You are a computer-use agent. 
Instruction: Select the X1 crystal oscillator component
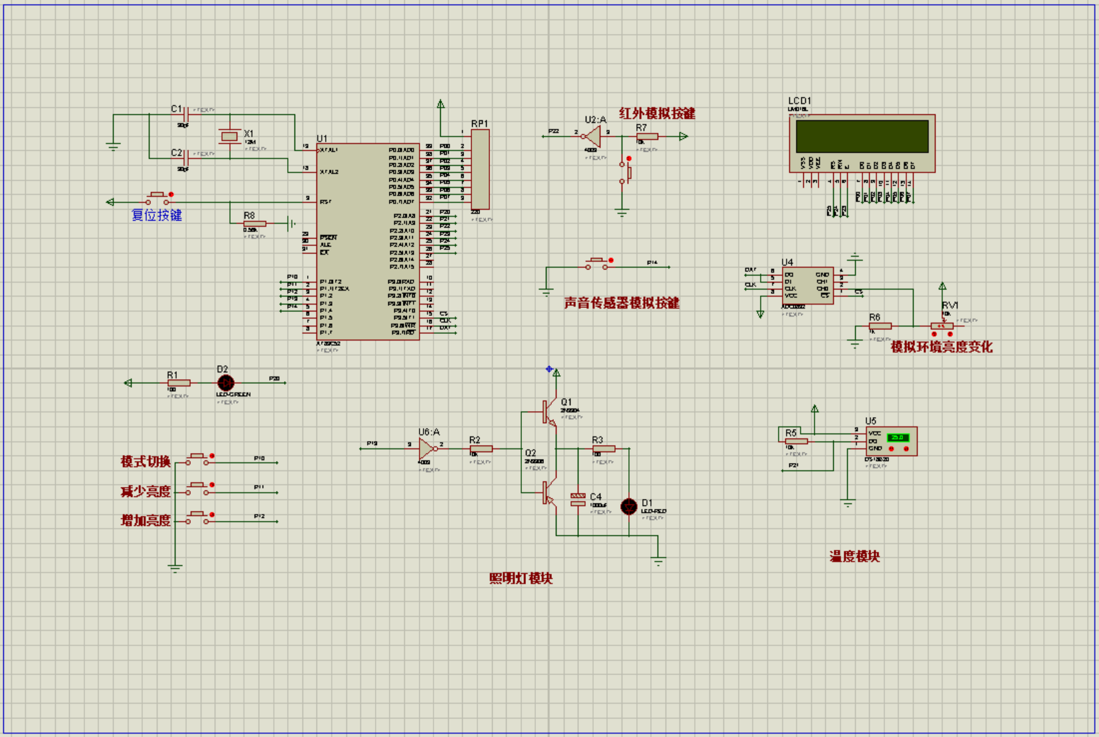229,136
